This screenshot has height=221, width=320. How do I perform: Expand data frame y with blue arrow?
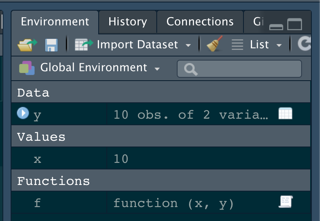(x=23, y=113)
